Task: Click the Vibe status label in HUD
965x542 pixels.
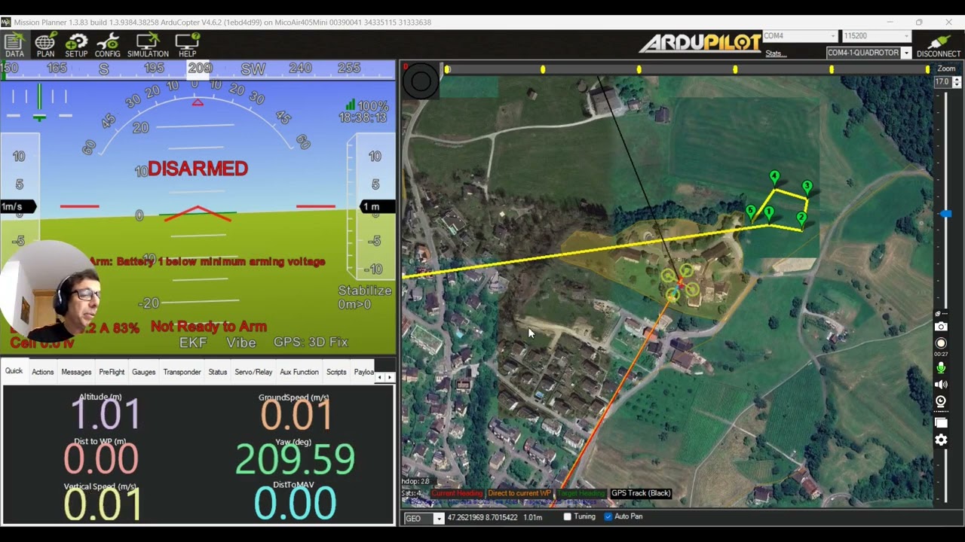Action: click(x=241, y=343)
